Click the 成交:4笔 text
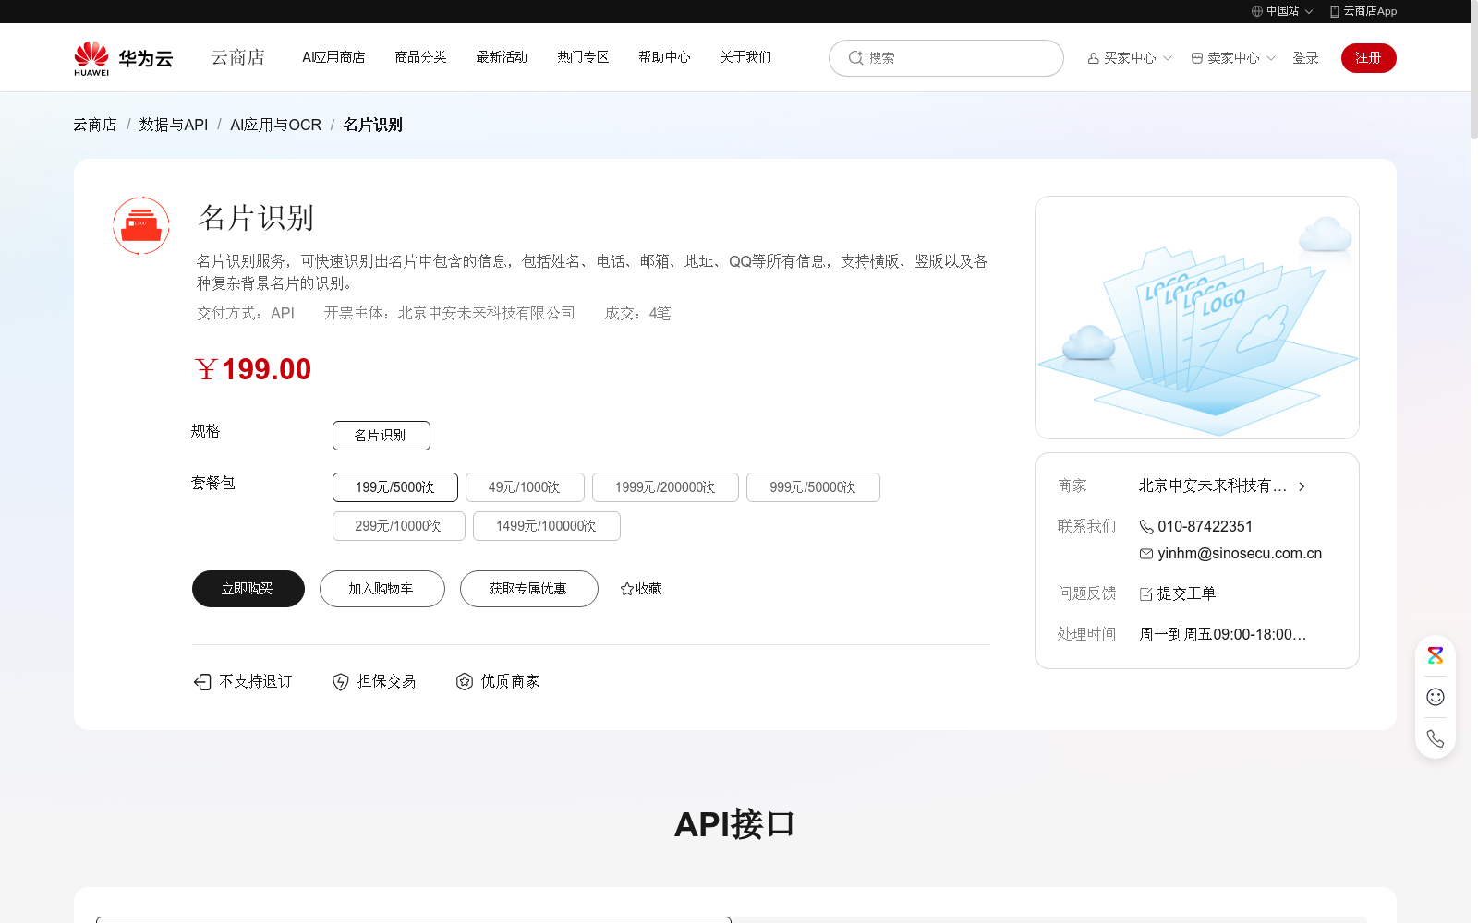The width and height of the screenshot is (1478, 923). [x=637, y=314]
